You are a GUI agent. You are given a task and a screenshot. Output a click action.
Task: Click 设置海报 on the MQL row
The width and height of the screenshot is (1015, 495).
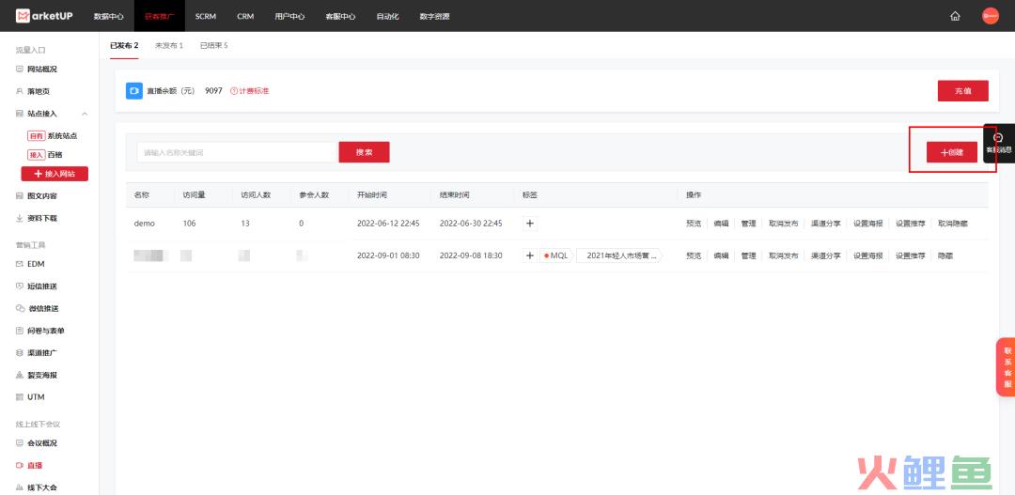pos(868,255)
